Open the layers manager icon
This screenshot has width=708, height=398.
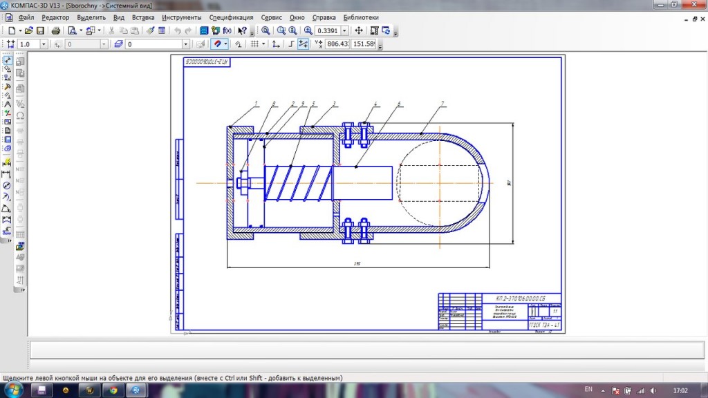coord(118,44)
